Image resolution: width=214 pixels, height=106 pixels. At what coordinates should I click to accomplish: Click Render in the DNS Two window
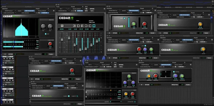coord(152,33)
